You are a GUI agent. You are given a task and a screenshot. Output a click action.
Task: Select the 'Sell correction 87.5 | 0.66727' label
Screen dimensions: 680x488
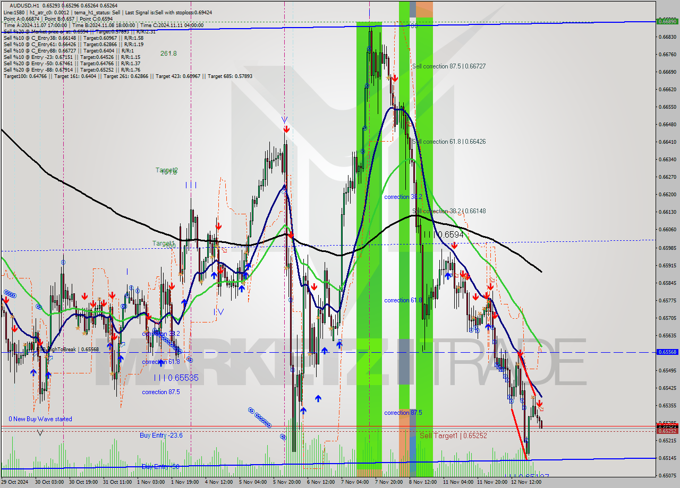(x=449, y=66)
